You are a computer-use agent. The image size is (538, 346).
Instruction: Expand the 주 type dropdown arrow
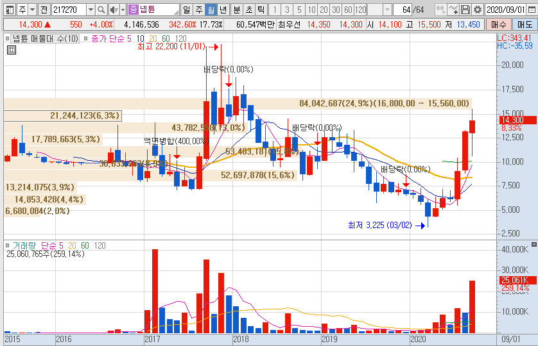click(x=32, y=10)
